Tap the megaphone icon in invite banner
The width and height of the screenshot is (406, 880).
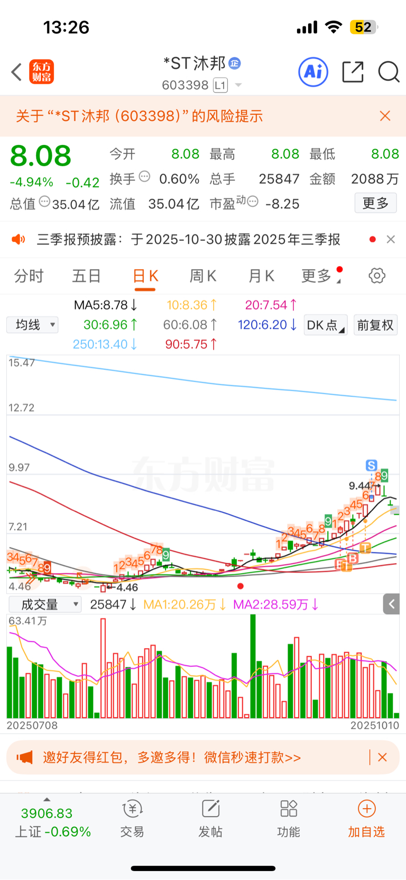pyautogui.click(x=24, y=757)
